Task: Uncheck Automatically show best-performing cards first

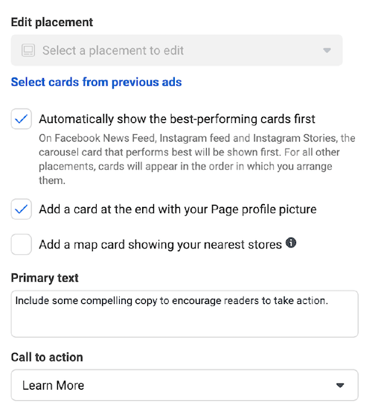Action: click(x=21, y=118)
